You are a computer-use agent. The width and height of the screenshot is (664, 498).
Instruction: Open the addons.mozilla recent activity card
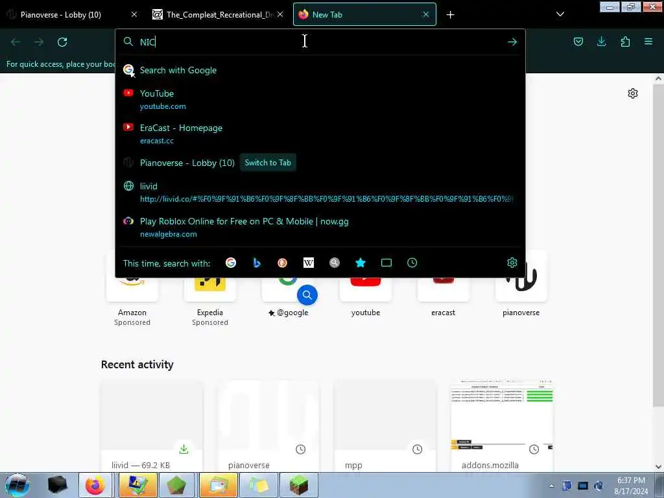coord(502,425)
